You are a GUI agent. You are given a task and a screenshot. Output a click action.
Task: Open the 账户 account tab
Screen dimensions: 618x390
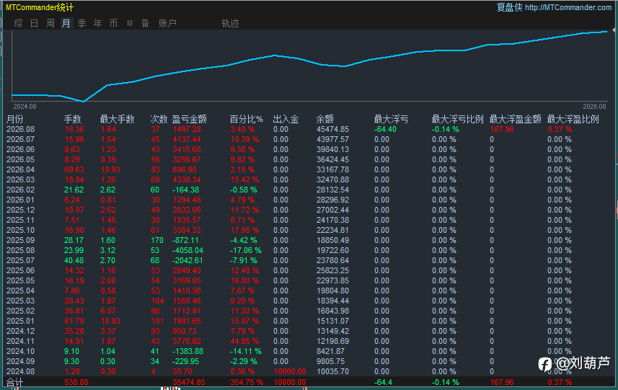click(167, 23)
